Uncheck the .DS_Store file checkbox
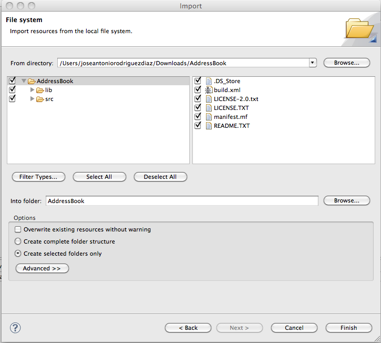Viewport: 381px width, 343px height. tap(198, 80)
